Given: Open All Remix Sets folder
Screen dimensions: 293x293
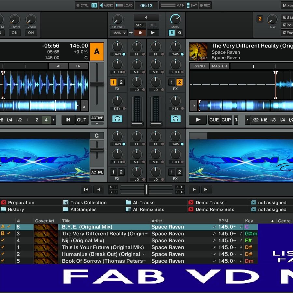Looking at the screenshot, I should tap(145, 209).
